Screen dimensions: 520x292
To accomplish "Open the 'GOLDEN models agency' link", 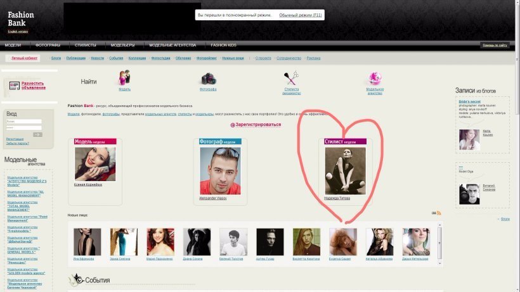I will 26,271.
